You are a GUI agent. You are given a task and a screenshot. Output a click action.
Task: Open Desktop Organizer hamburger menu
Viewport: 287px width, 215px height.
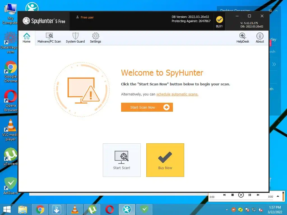pyautogui.click(x=270, y=11)
